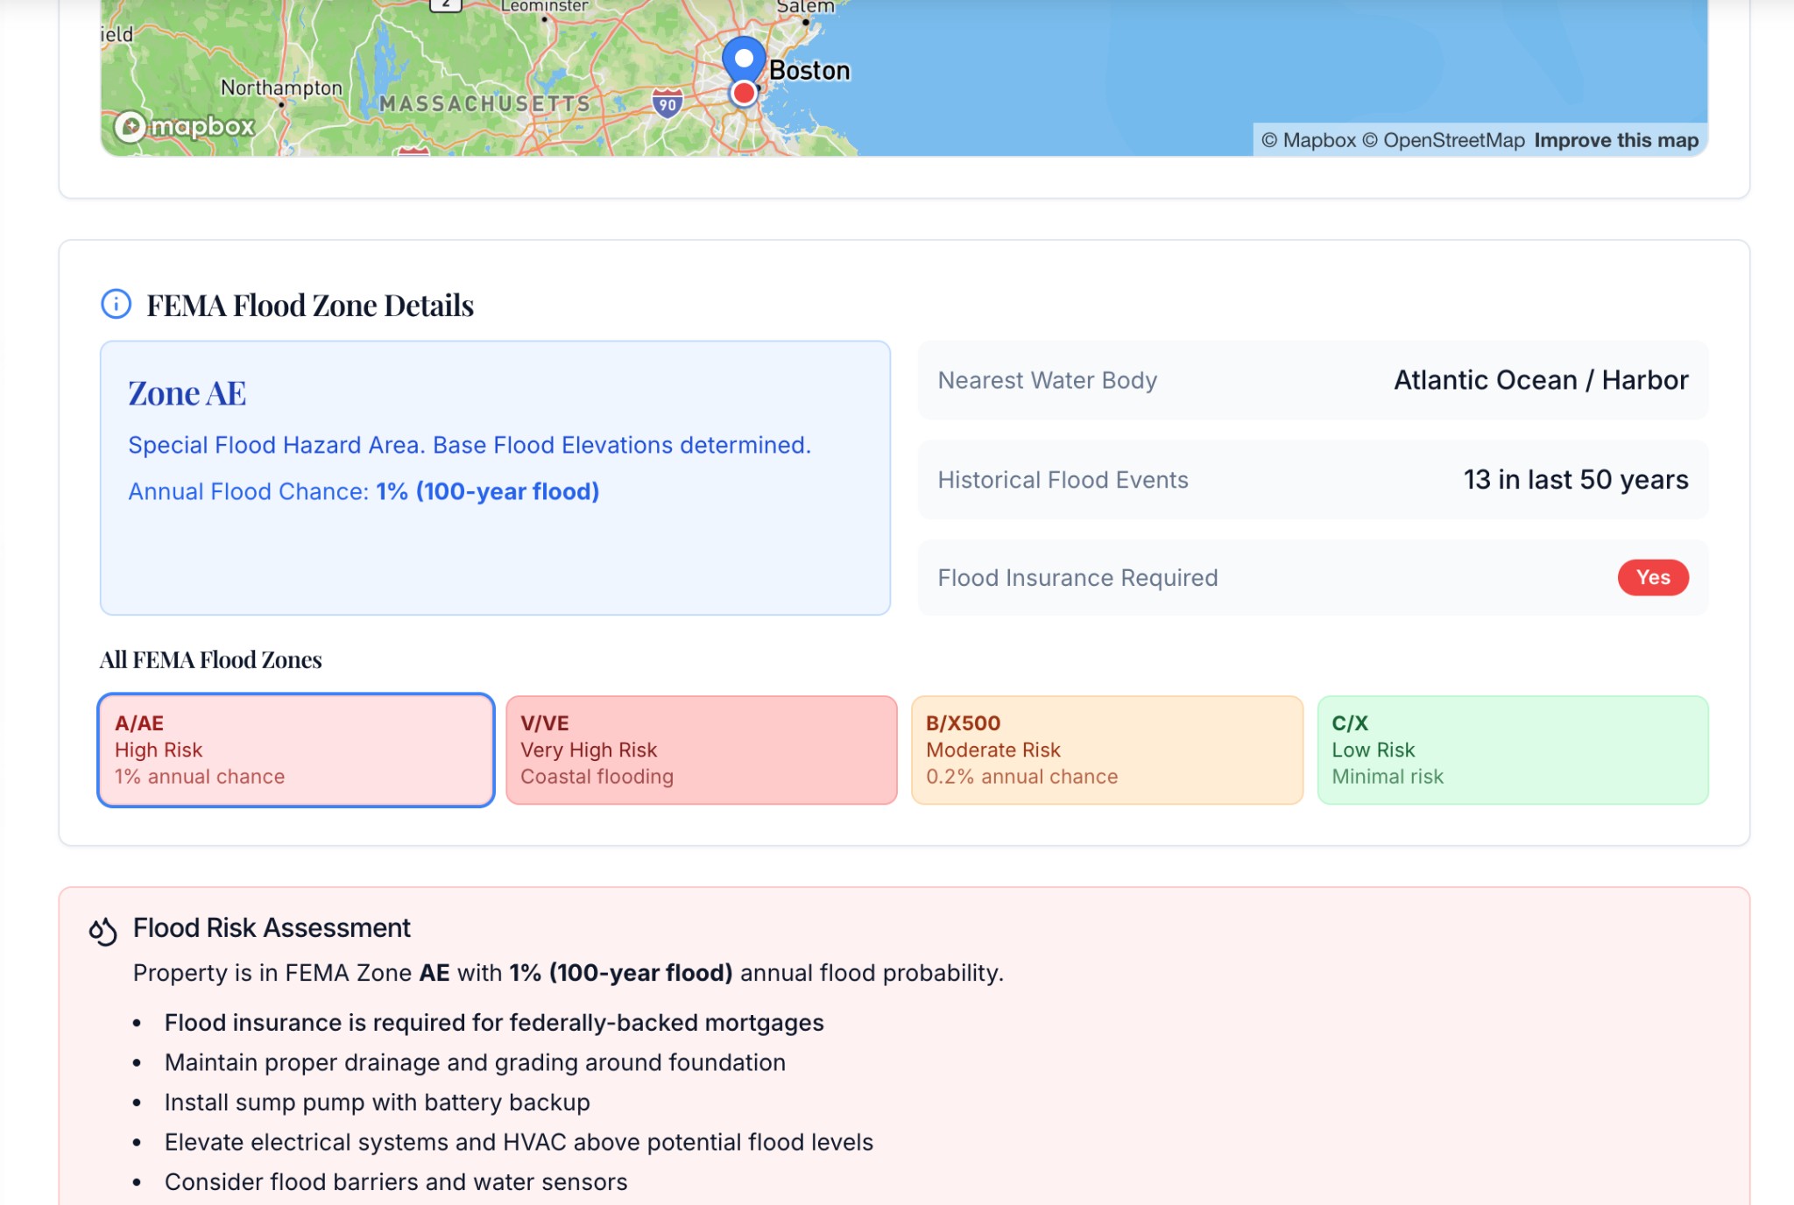Click the Mapbox logo on the map
This screenshot has height=1205, width=1794.
tap(185, 127)
